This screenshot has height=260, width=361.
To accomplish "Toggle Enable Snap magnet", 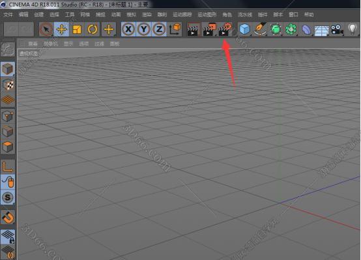I will tap(8, 217).
